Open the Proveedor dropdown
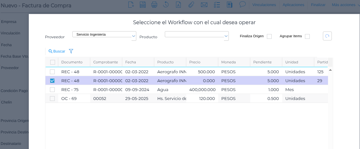 click(x=134, y=36)
